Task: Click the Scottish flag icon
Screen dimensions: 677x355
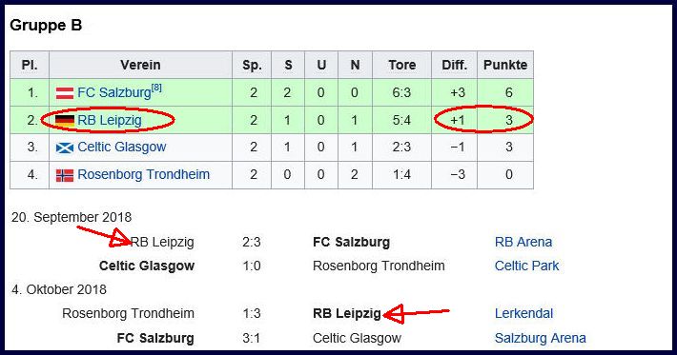Action: point(65,148)
